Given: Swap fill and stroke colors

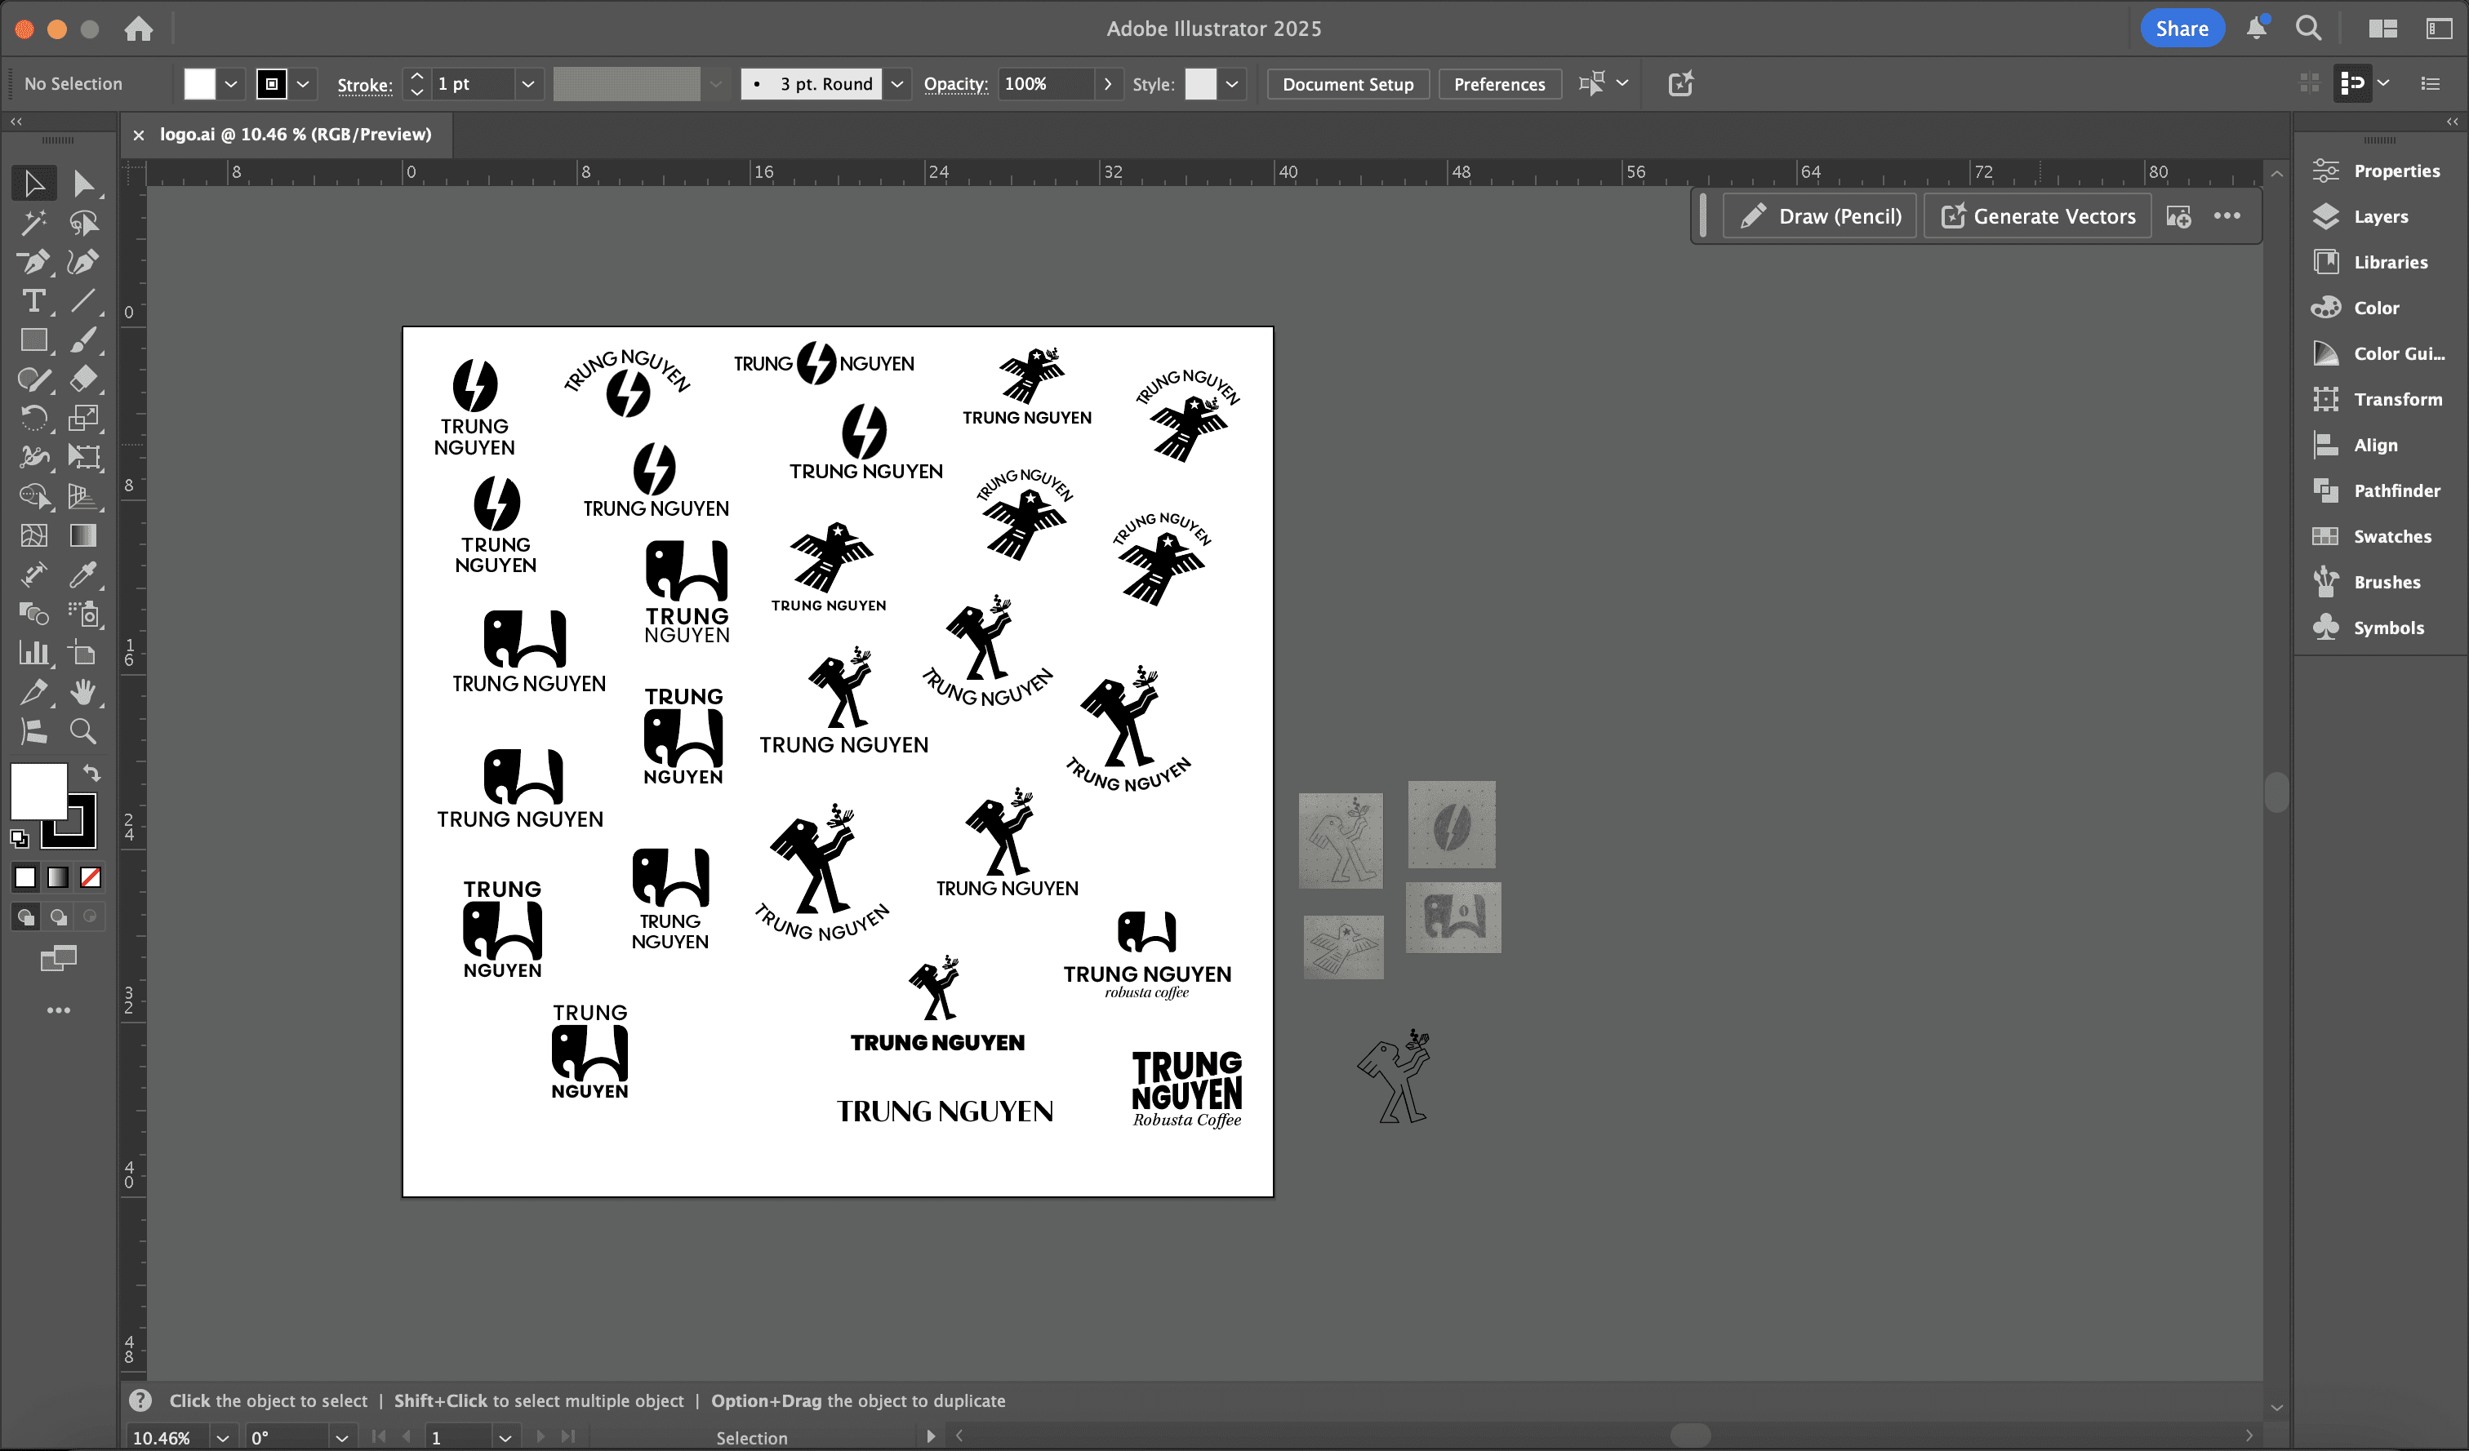Looking at the screenshot, I should pos(91,773).
